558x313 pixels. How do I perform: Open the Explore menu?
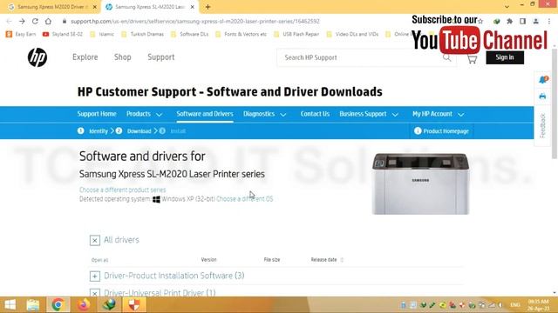coord(85,57)
